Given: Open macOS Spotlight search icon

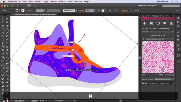Looking at the screenshot, I should tap(172, 1).
